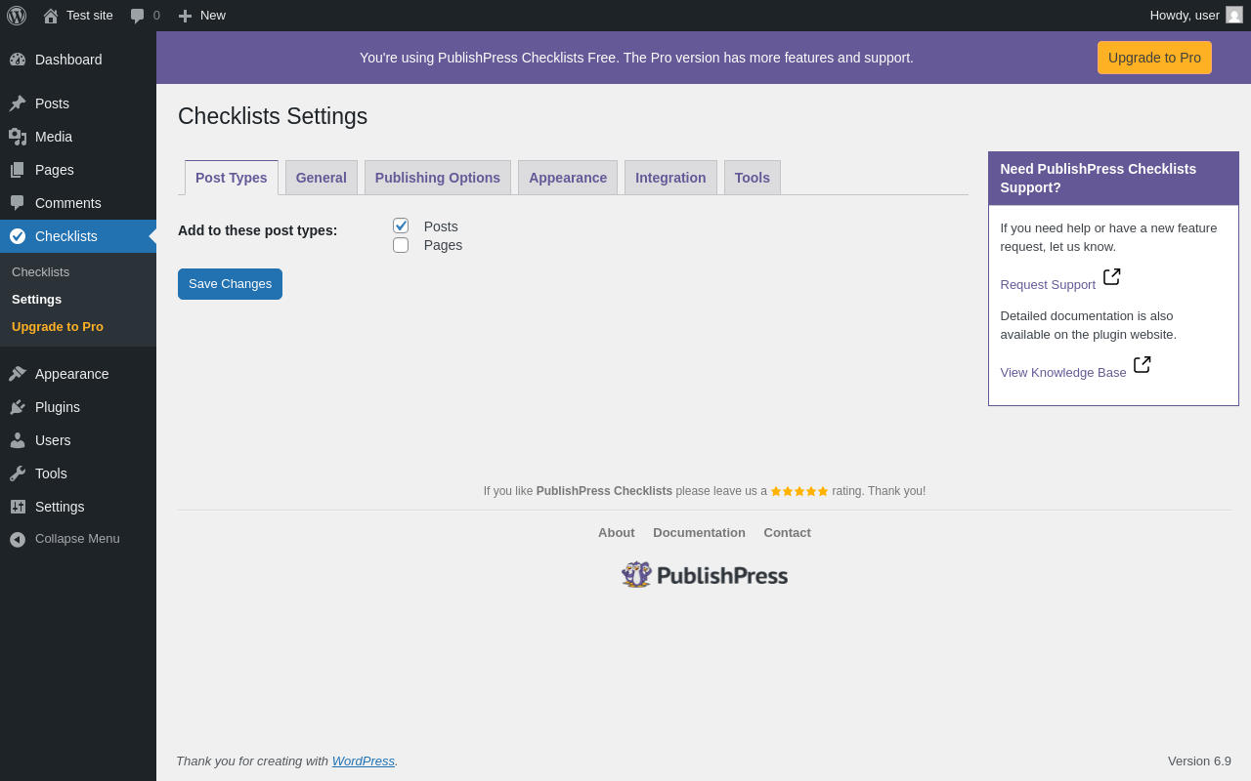The height and width of the screenshot is (781, 1251).
Task: Go to Posts in the sidebar
Action: [78, 103]
